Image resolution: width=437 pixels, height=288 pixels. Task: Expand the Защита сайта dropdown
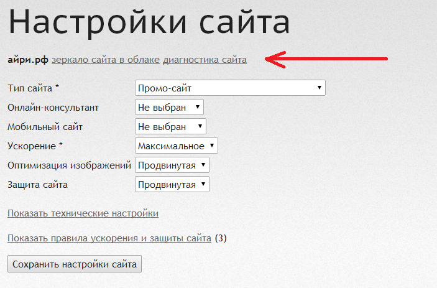[x=172, y=185]
